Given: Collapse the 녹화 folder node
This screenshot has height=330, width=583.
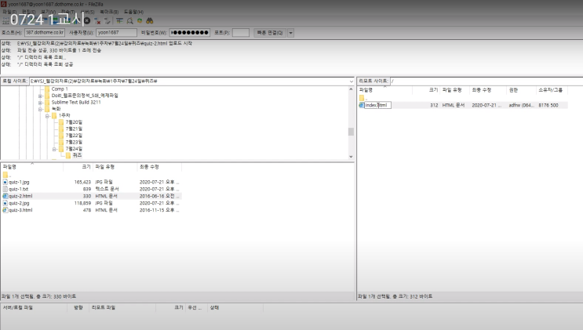Looking at the screenshot, I should pos(40,109).
